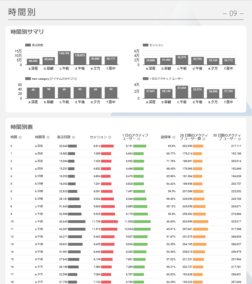Click the c.午前 label in セッション chart
Image resolution: width=252 pixels, height=284 pixels.
click(182, 69)
